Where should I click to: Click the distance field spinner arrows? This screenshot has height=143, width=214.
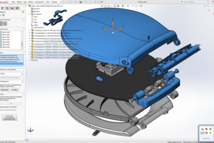23,74
